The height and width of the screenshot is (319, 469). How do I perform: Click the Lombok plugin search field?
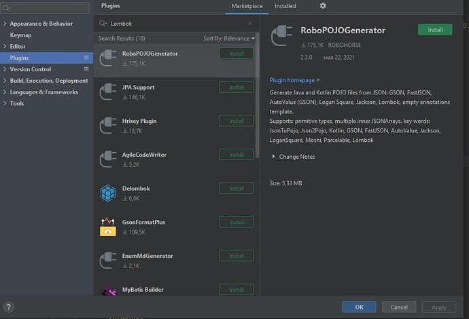[177, 23]
